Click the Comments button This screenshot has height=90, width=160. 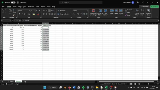pos(144,6)
